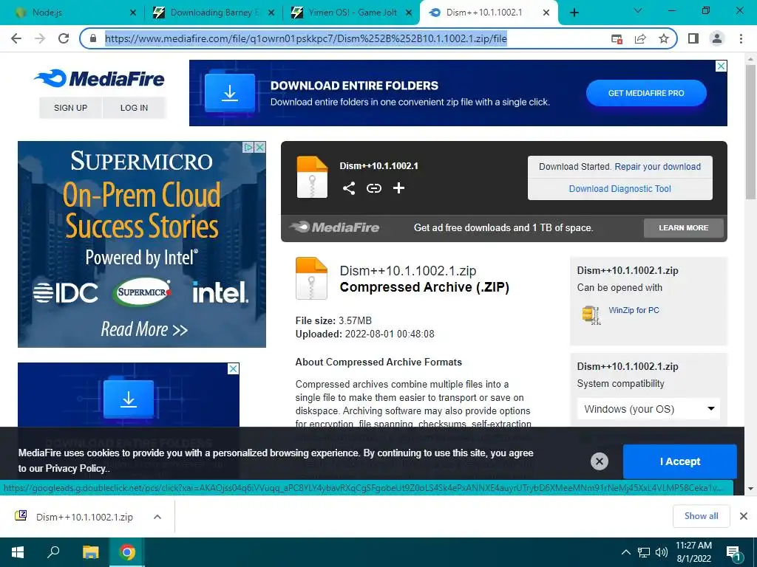
Task: Click GET MEDIAFIRE PRO button
Action: tap(646, 93)
